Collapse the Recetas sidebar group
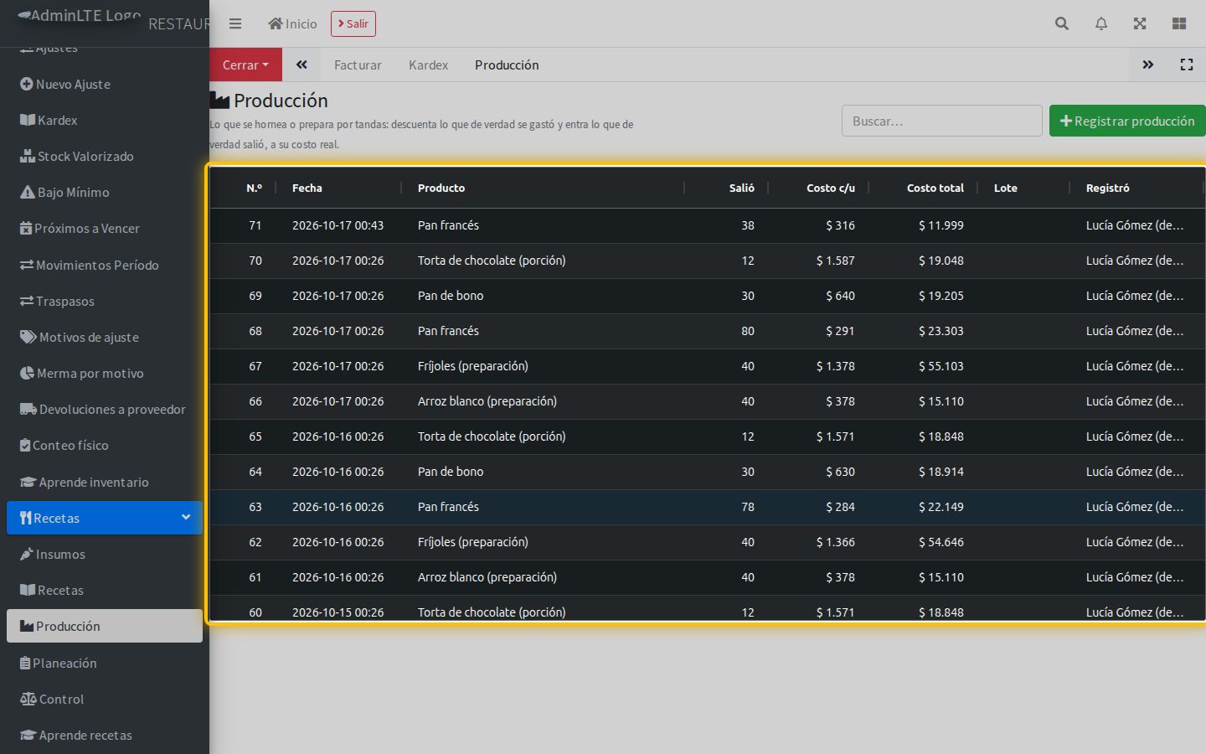Screen dimensions: 1206x754 point(105,518)
